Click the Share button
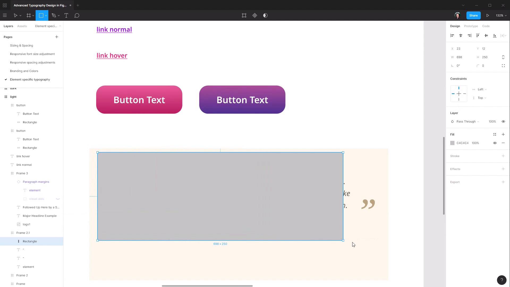510x287 pixels. click(473, 15)
